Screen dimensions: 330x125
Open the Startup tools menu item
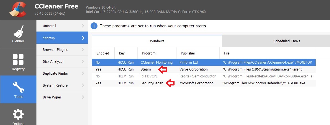click(x=62, y=38)
